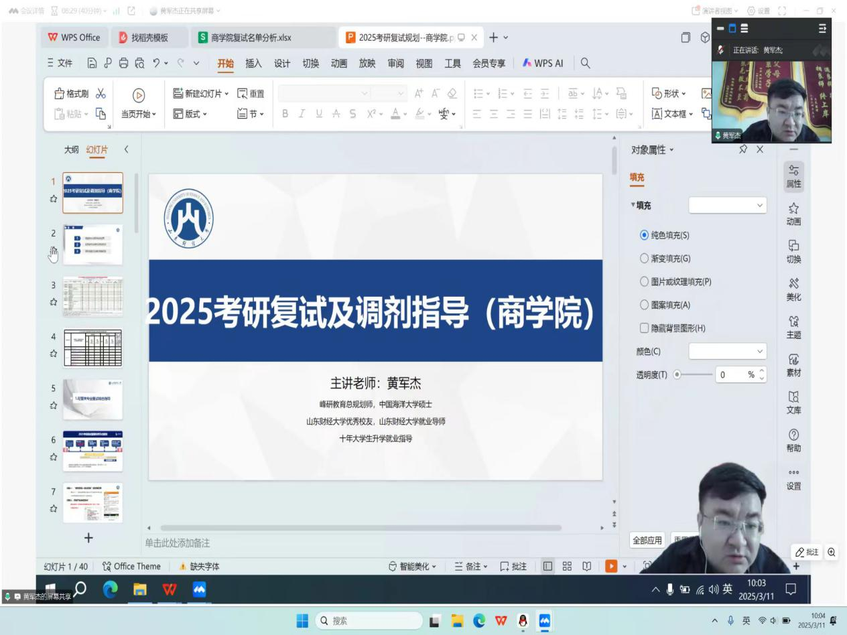Expand 智能美化 menu in status bar
Viewport: 847px width, 635px height.
click(x=412, y=567)
